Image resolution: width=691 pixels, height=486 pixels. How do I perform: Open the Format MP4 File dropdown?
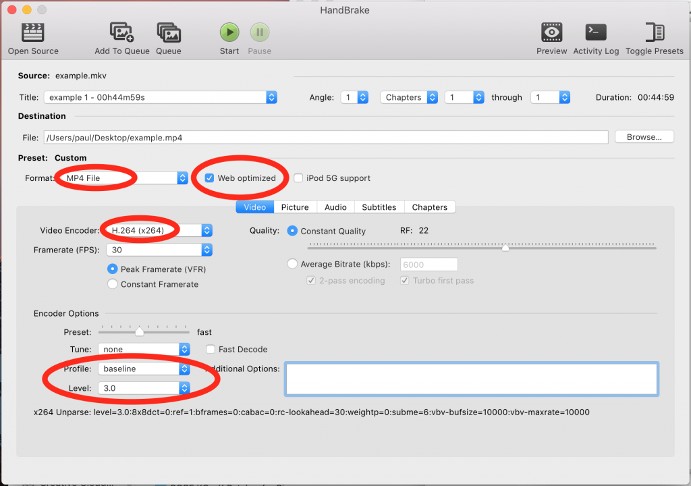(125, 178)
